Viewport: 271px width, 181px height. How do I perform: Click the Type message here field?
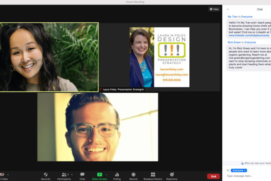[248, 176]
